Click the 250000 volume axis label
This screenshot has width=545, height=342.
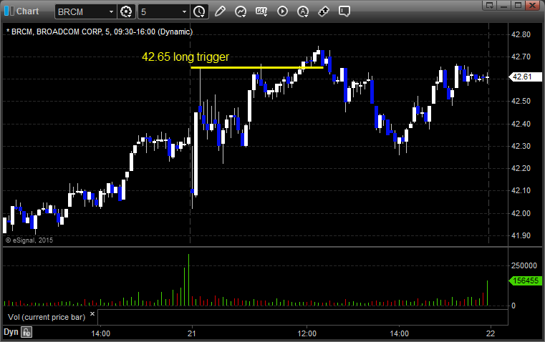tap(524, 265)
